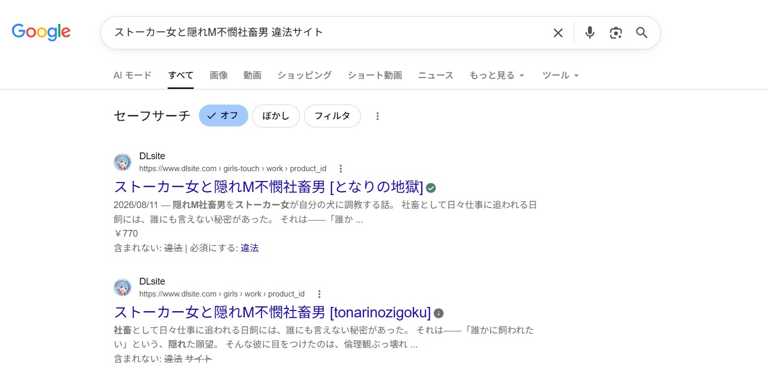Click URL dlsite.com › girls-touch › work
This screenshot has width=768, height=373.
(x=233, y=169)
